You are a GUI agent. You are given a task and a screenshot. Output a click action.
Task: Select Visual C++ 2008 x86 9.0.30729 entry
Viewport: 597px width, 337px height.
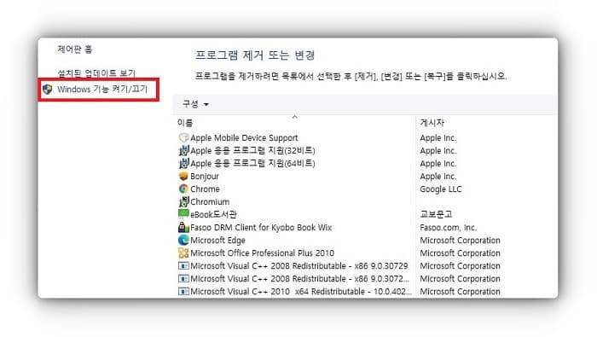(x=298, y=266)
